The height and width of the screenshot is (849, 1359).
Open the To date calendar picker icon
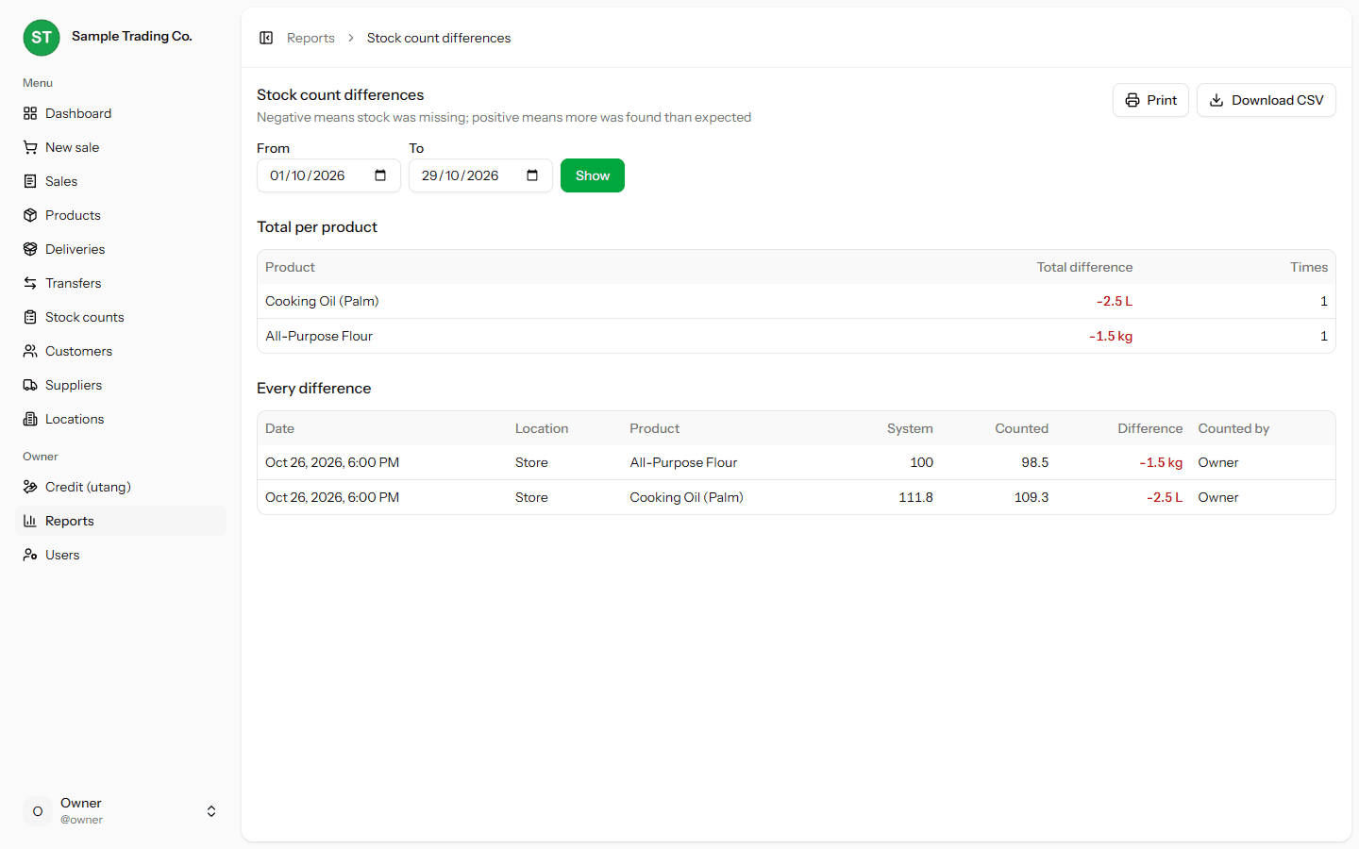(x=532, y=175)
